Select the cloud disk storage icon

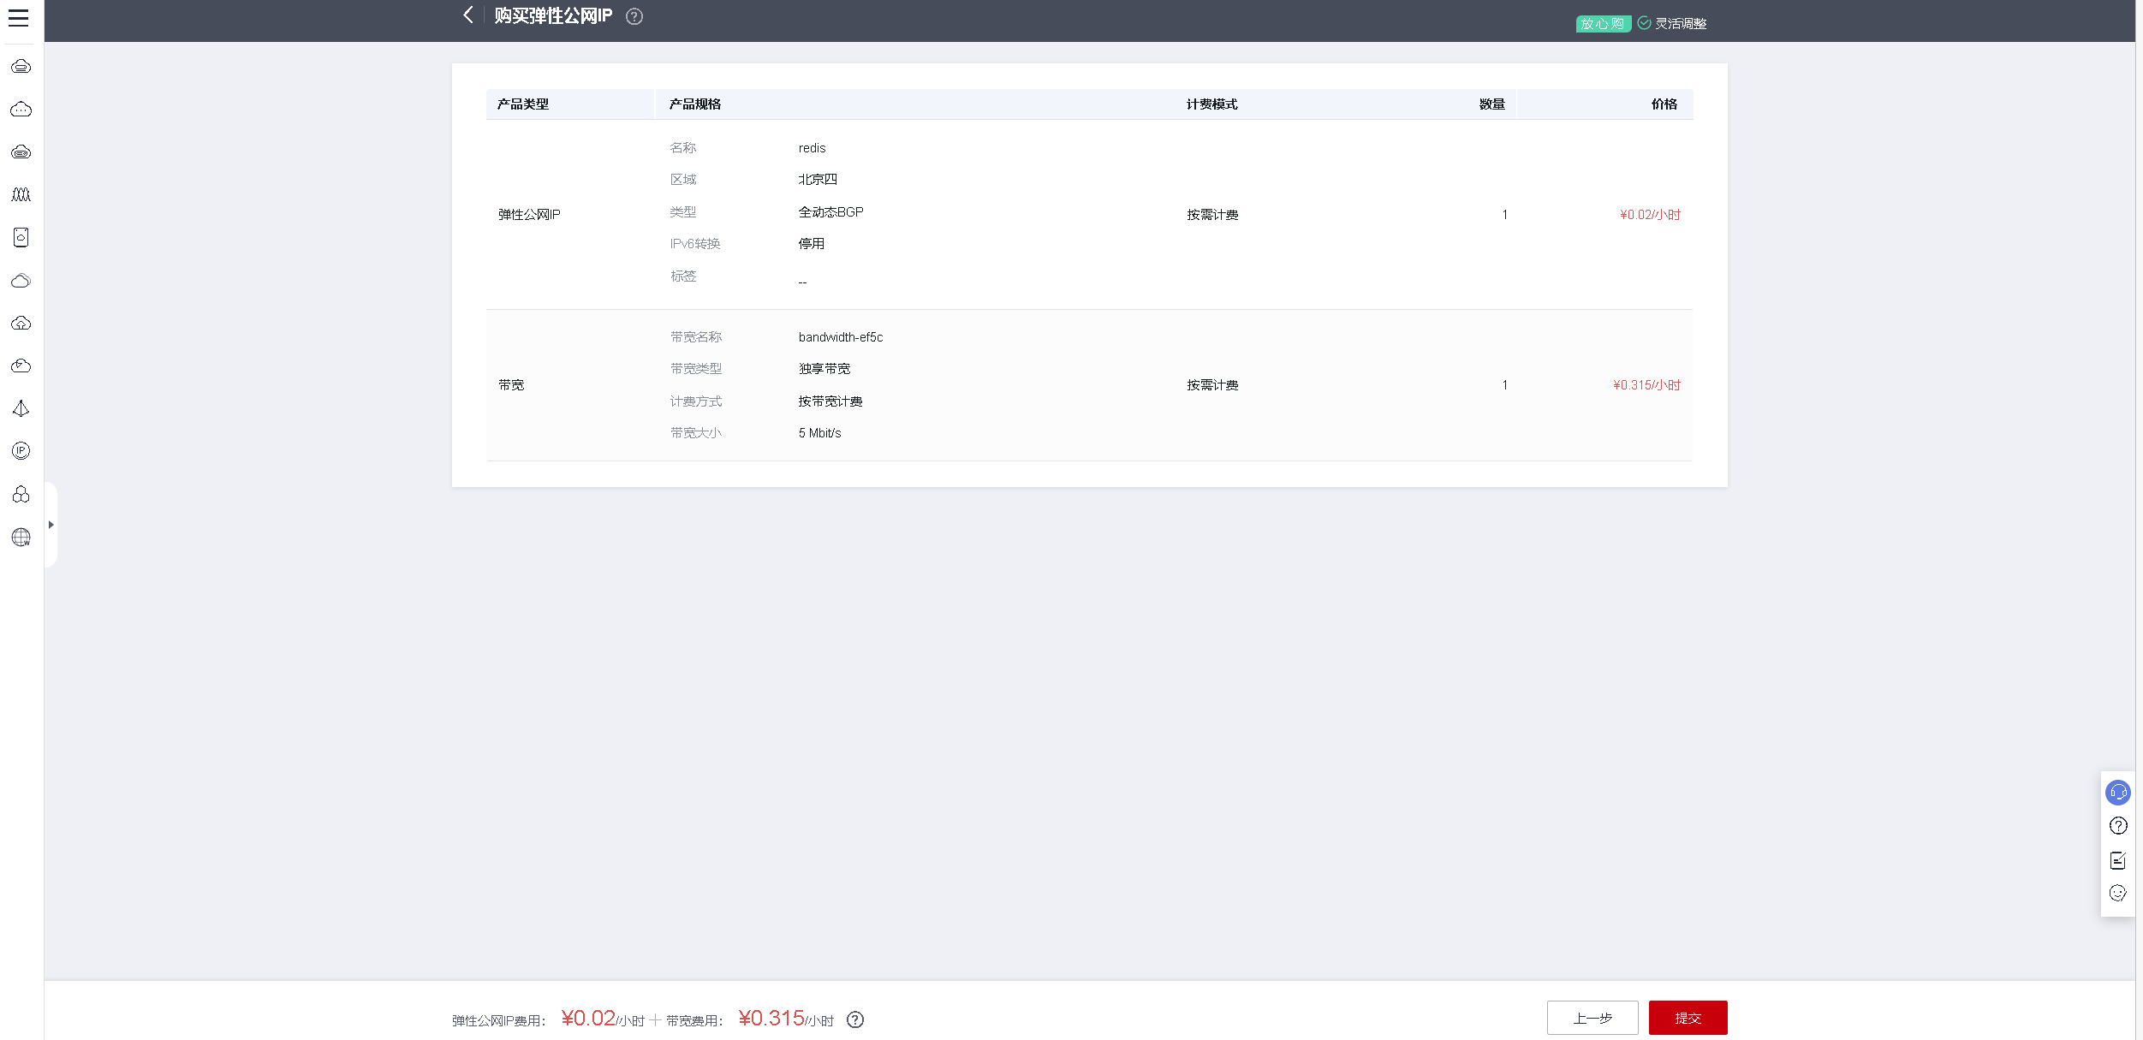pos(21,238)
